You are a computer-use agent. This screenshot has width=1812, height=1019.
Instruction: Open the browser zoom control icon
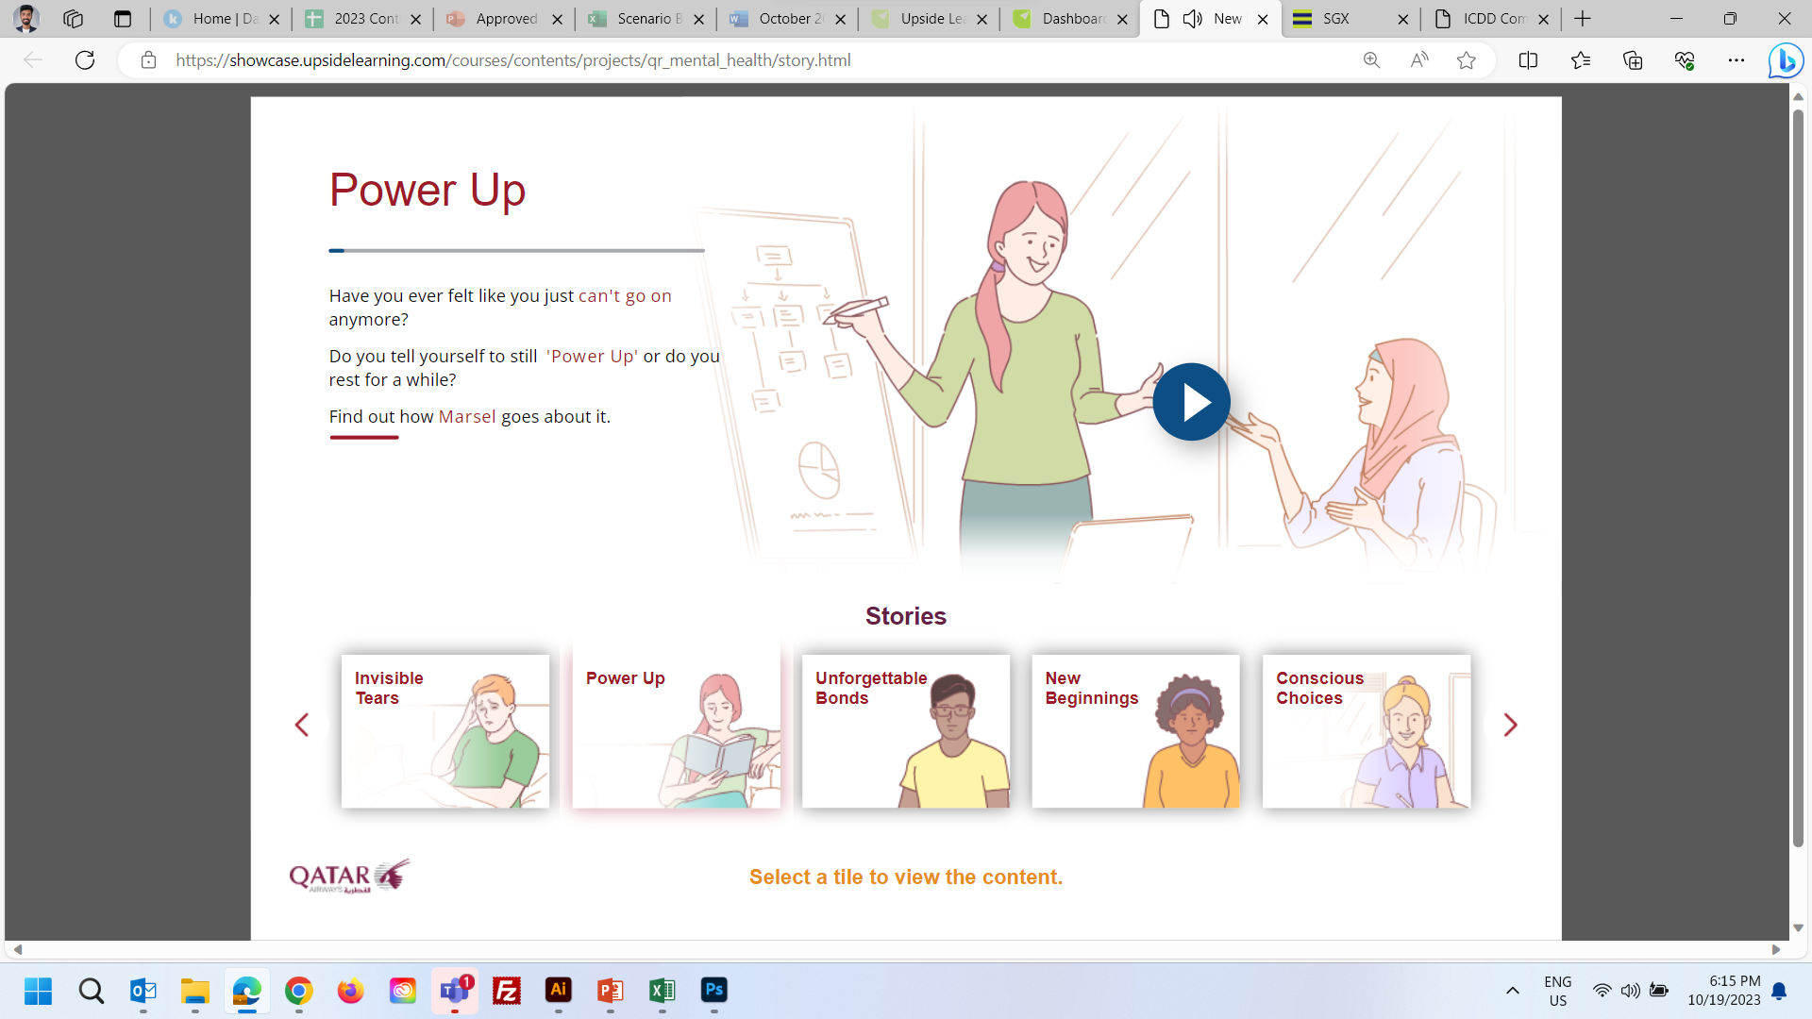(1371, 60)
